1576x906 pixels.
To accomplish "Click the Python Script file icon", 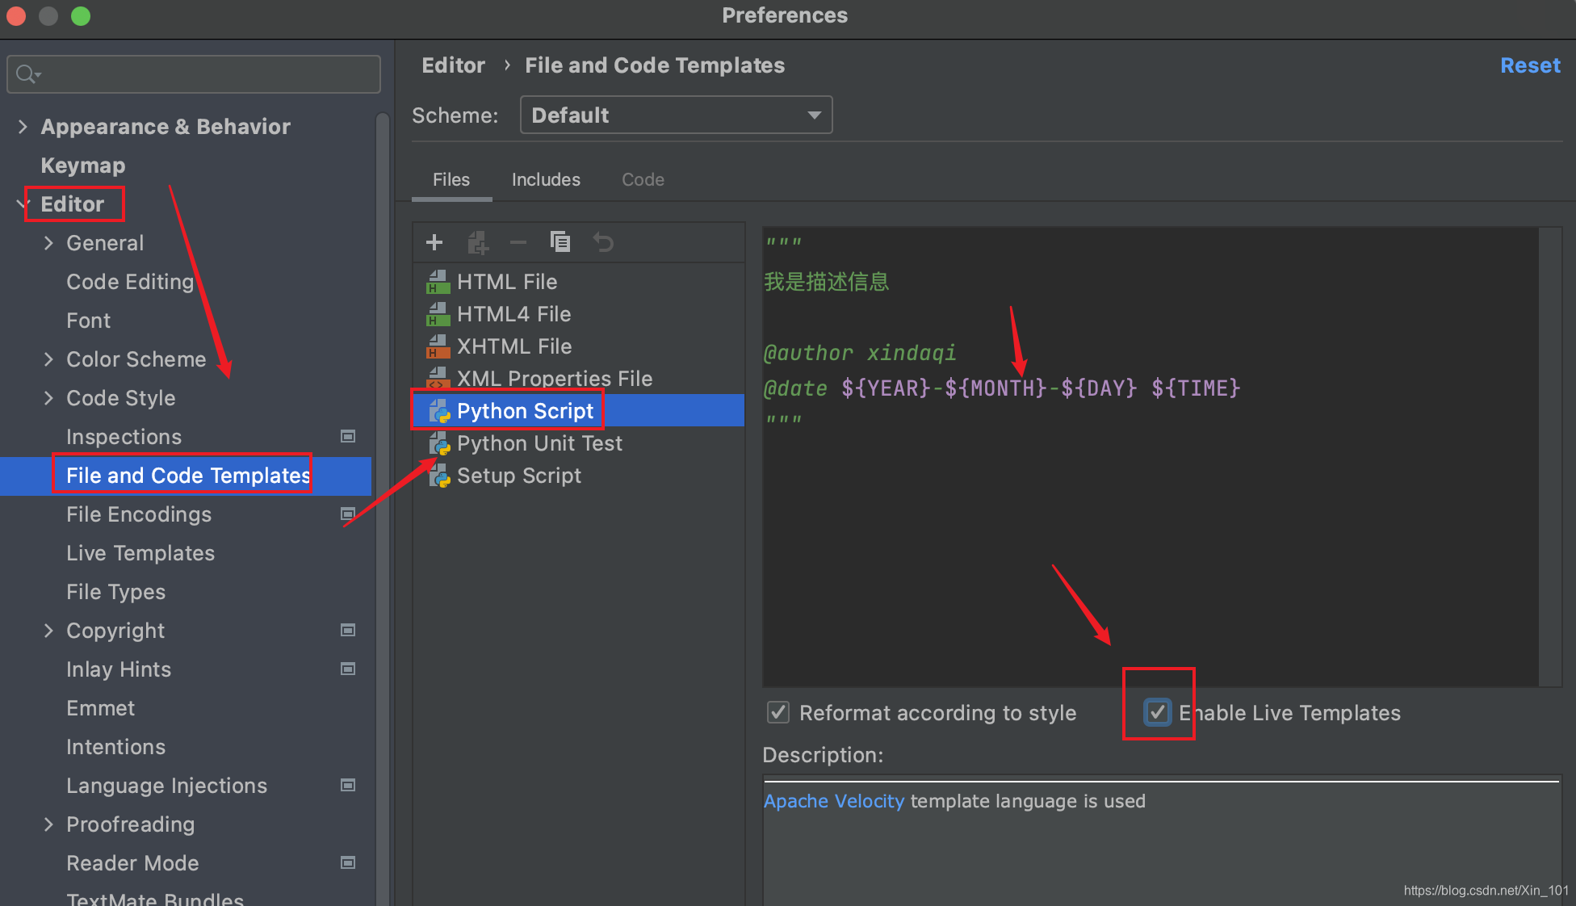I will (439, 411).
